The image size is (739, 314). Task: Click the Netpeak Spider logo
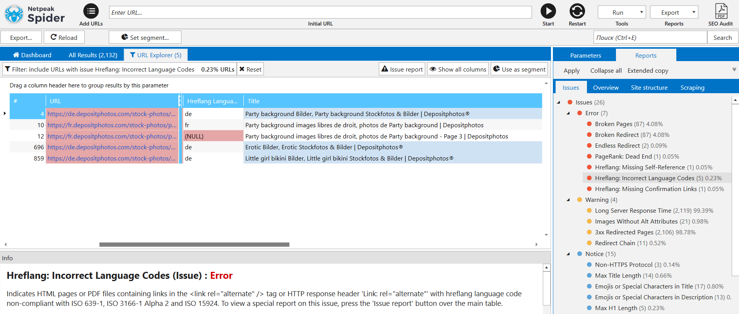pyautogui.click(x=34, y=14)
